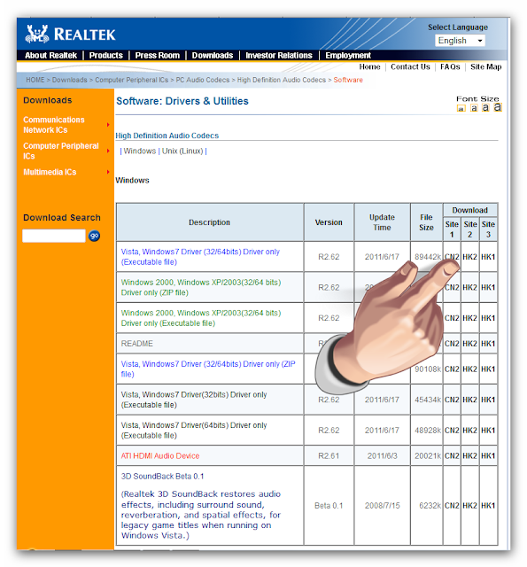The width and height of the screenshot is (527, 567).
Task: Download ATI HDMI Audio Device from CN2
Action: point(452,456)
